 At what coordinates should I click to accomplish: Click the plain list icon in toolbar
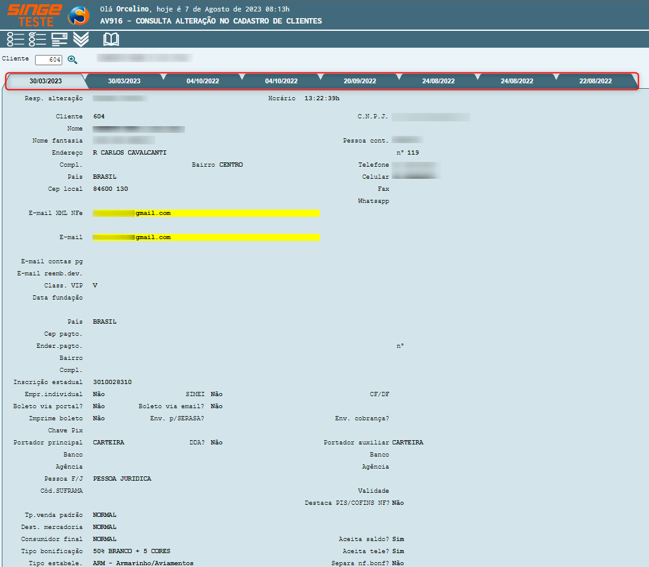(15, 39)
